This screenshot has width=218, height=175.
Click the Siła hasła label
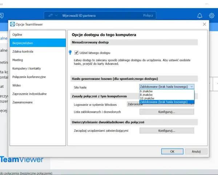click(x=80, y=87)
